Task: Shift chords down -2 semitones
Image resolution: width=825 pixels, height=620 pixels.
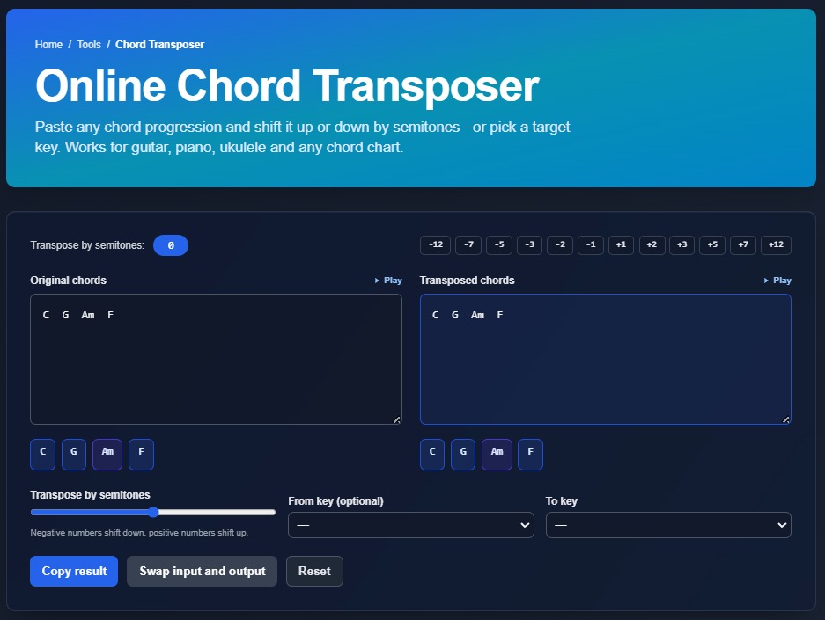Action: (x=560, y=244)
